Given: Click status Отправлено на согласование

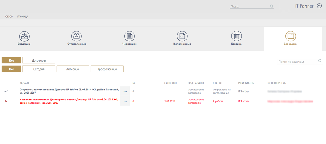Looking at the screenshot, I should click(222, 91).
